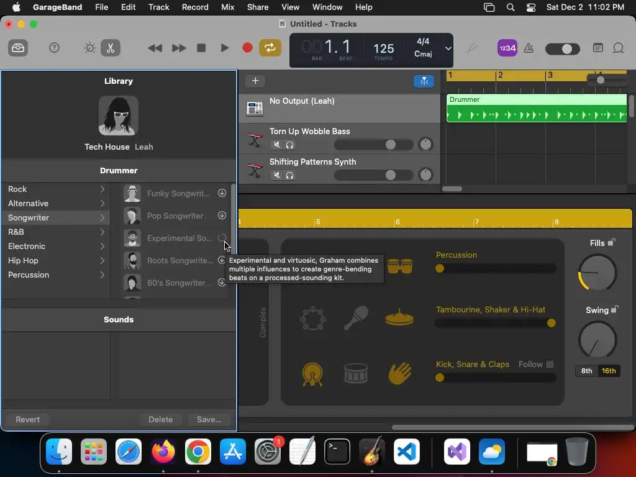Select the 8th swing option

586,371
